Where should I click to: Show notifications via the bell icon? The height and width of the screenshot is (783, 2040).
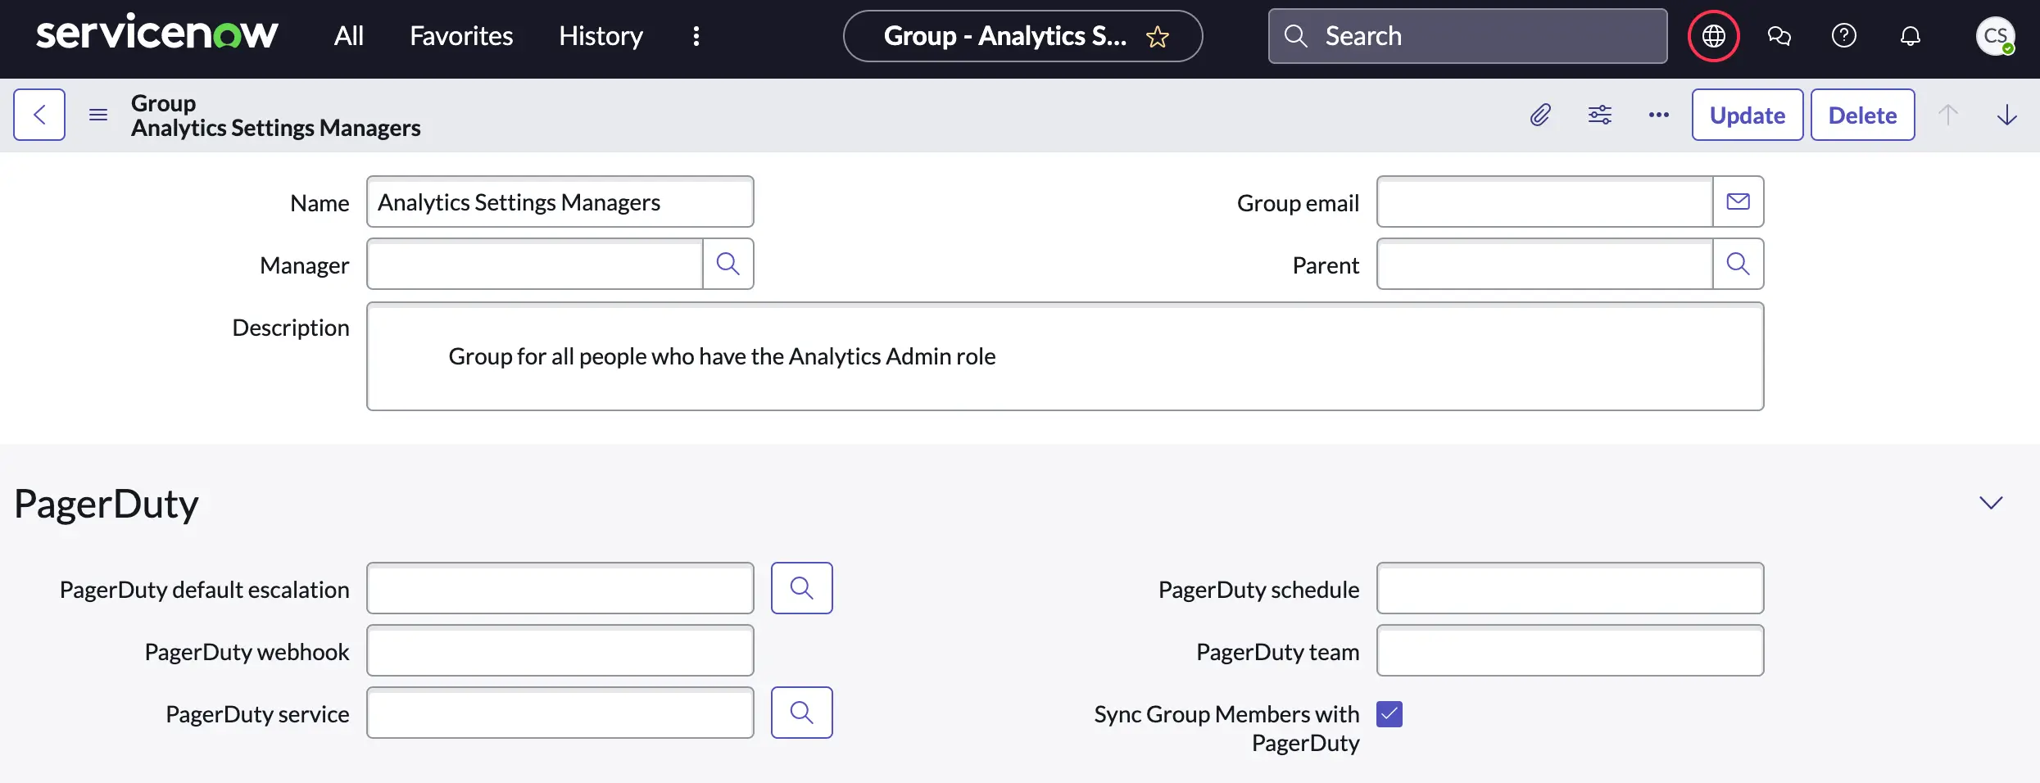pyautogui.click(x=1910, y=36)
